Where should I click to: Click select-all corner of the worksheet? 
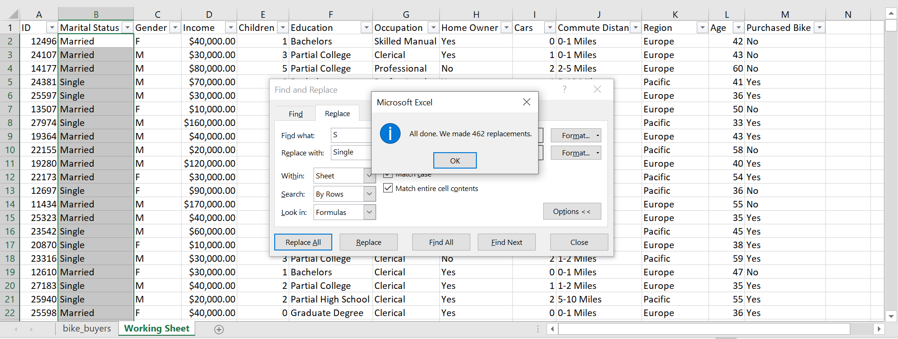pyautogui.click(x=10, y=14)
